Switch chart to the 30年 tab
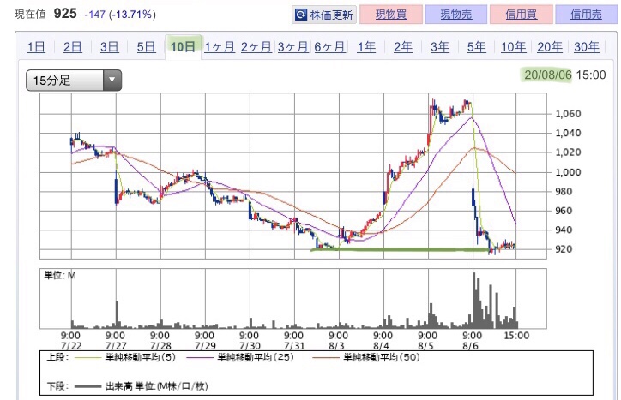The width and height of the screenshot is (621, 400). click(x=587, y=47)
